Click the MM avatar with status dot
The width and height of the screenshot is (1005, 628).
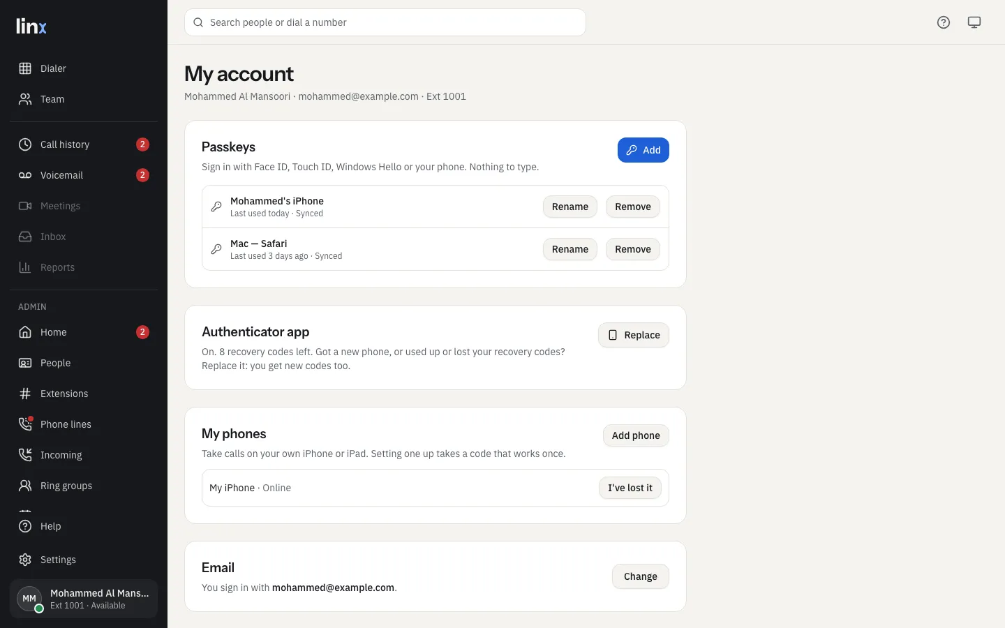pyautogui.click(x=29, y=599)
